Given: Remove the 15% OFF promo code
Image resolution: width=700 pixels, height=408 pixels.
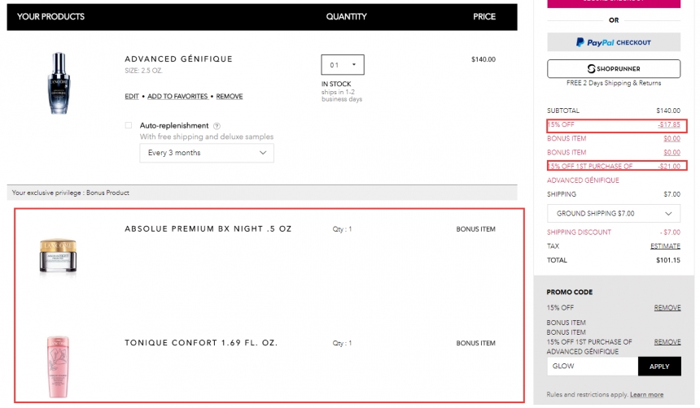Looking at the screenshot, I should [x=667, y=308].
